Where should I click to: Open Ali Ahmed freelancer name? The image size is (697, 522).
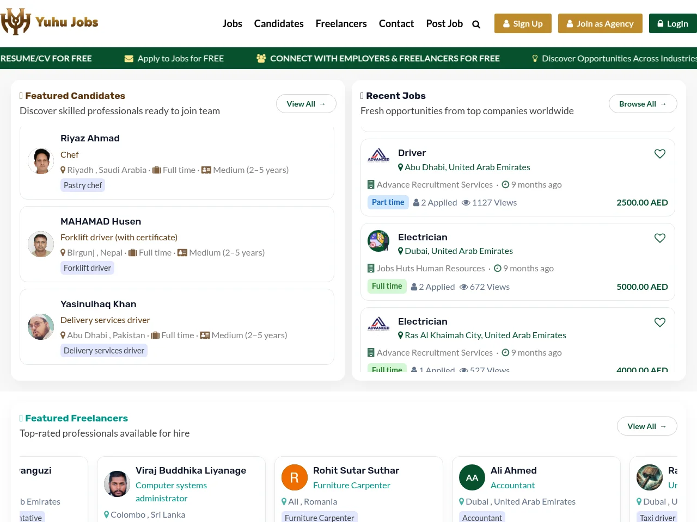(513, 471)
